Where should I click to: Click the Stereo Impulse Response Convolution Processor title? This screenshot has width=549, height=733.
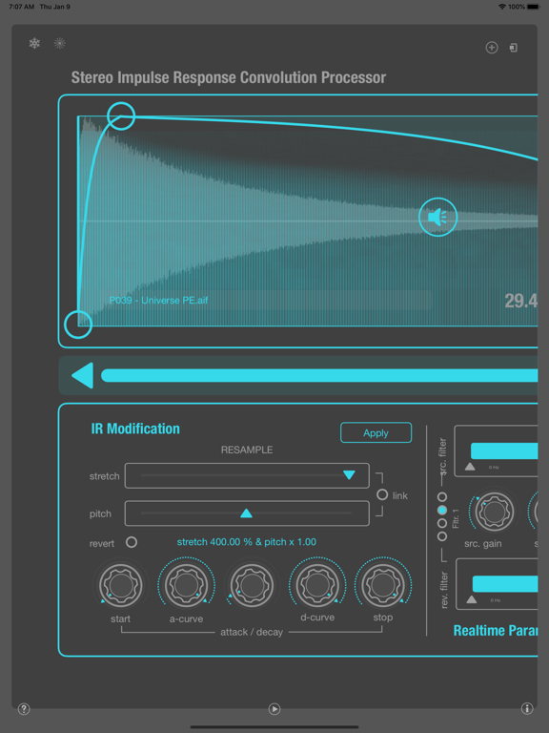(x=229, y=77)
